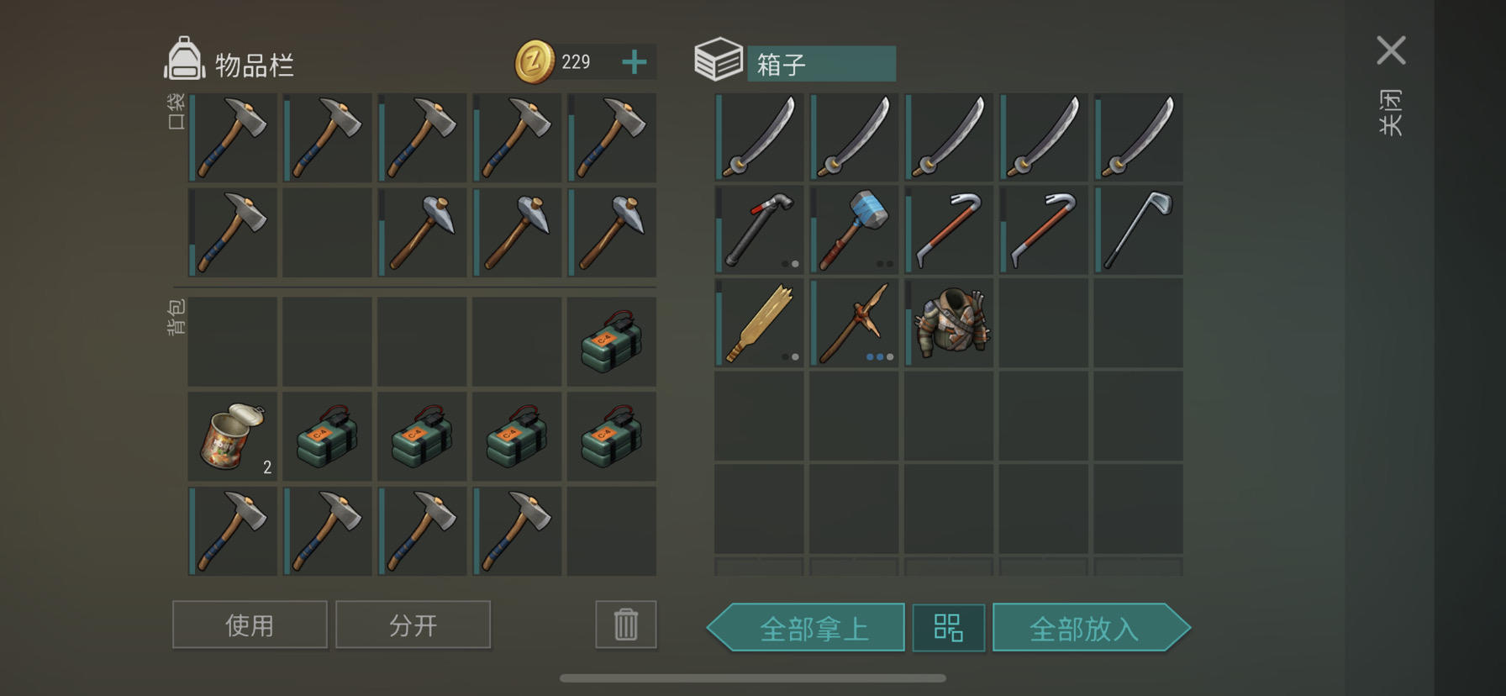This screenshot has width=1506, height=696.
Task: Add more coins with the plus icon
Action: click(x=635, y=61)
